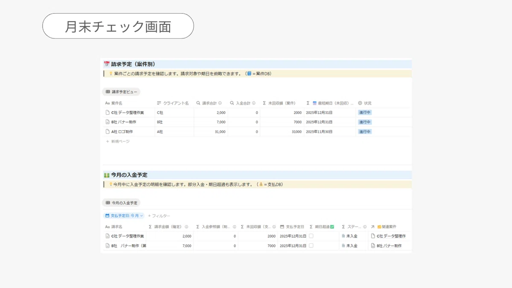Click client cell B社 in 請求予定 table
The width and height of the screenshot is (512, 288).
[160, 122]
